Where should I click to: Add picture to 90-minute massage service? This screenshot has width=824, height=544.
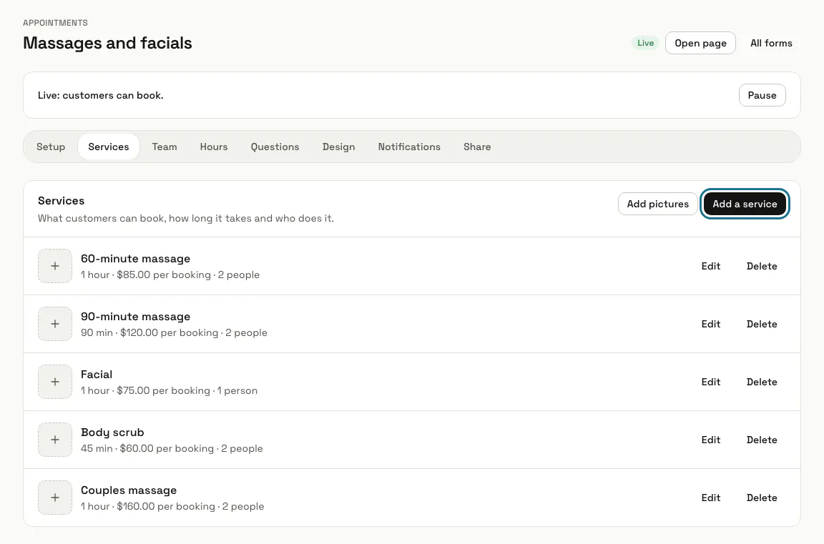(54, 323)
